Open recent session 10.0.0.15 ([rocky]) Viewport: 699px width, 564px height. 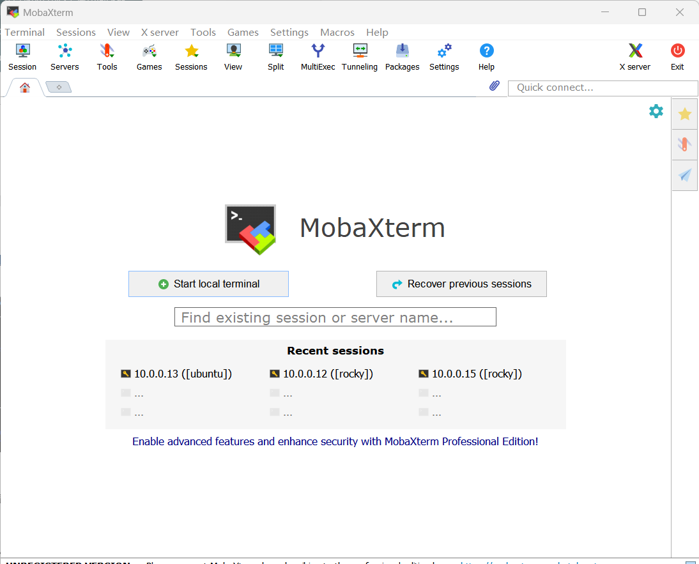pyautogui.click(x=470, y=374)
